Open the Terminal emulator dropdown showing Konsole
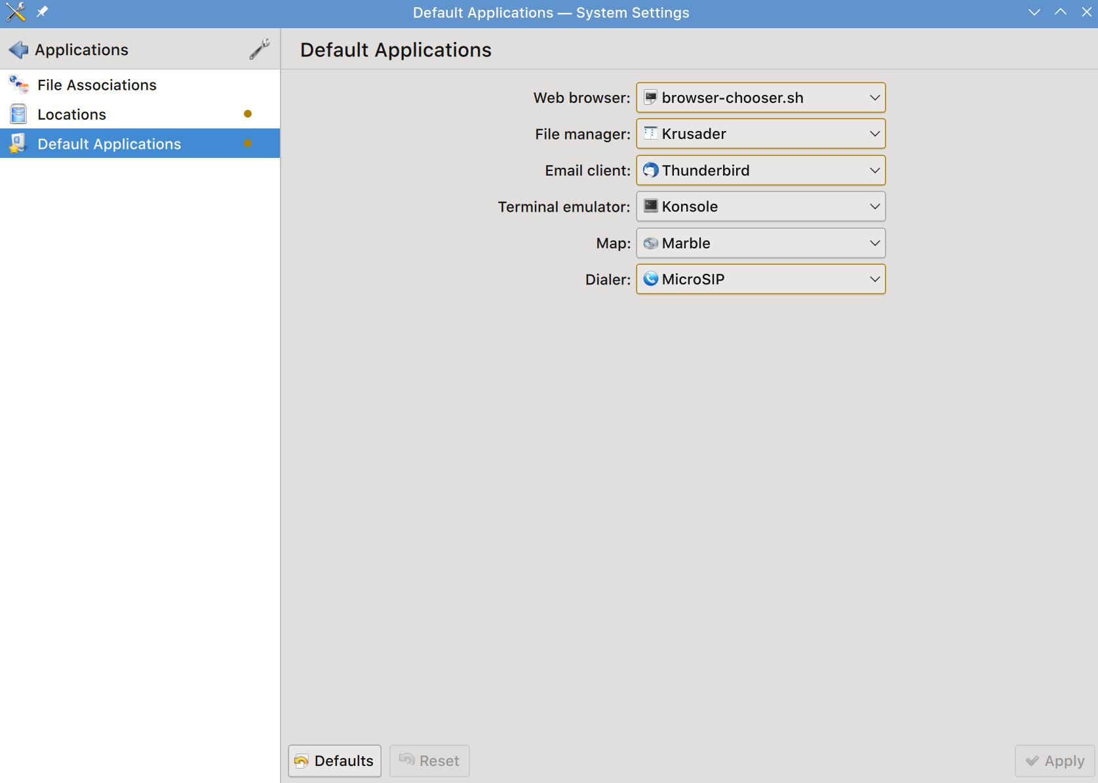Image resolution: width=1098 pixels, height=783 pixels. point(760,206)
